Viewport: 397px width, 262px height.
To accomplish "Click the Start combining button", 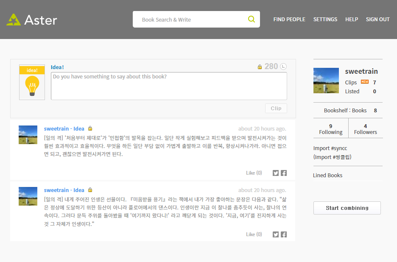I will click(x=347, y=208).
